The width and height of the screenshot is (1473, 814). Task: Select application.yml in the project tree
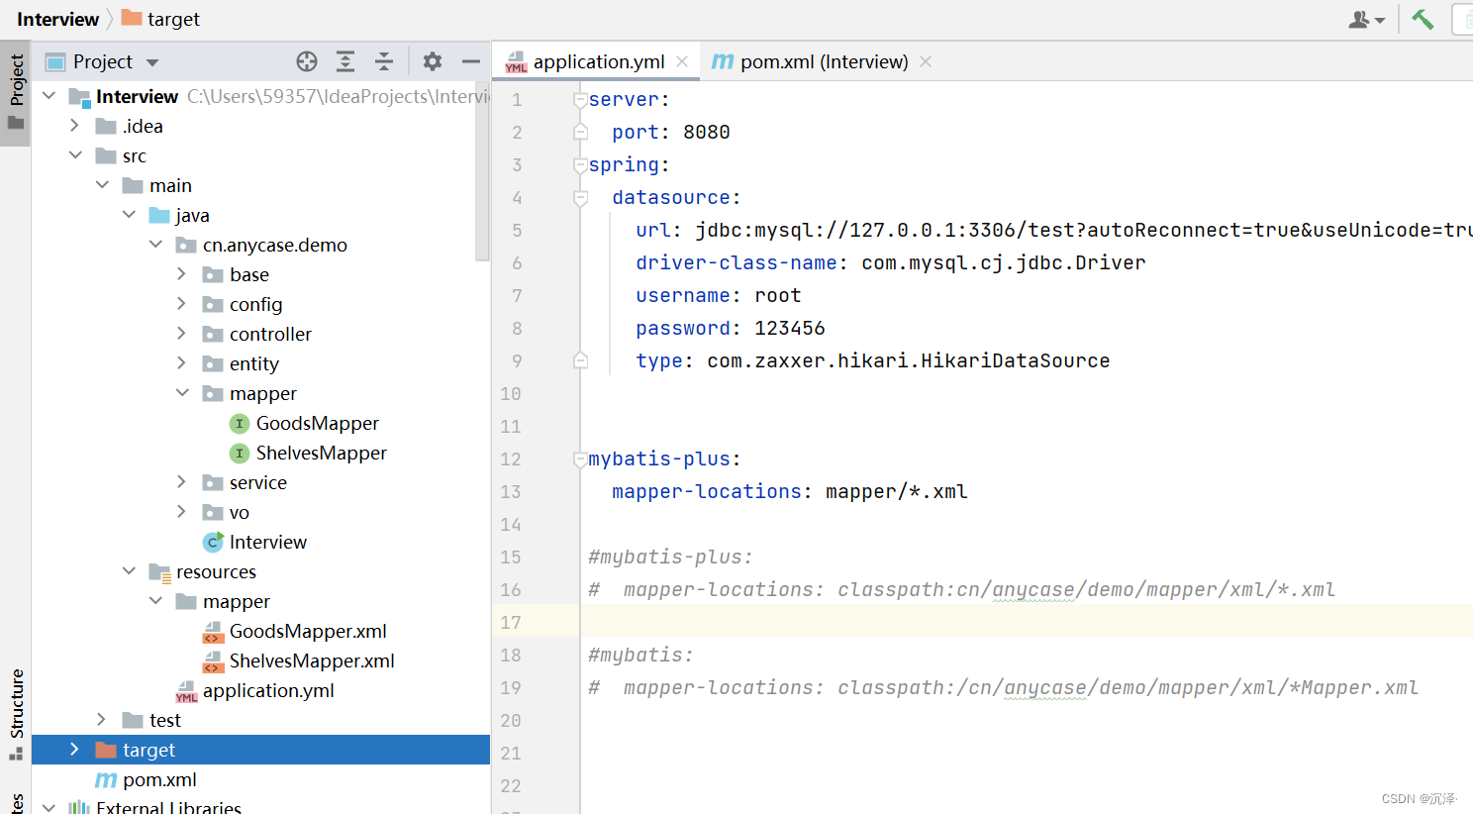pyautogui.click(x=267, y=690)
